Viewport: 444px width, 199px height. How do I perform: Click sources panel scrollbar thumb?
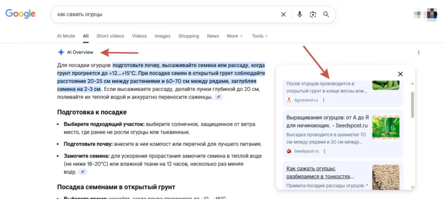coord(412,104)
